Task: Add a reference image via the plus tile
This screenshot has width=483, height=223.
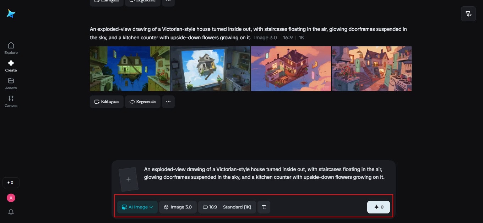Action: tap(128, 179)
